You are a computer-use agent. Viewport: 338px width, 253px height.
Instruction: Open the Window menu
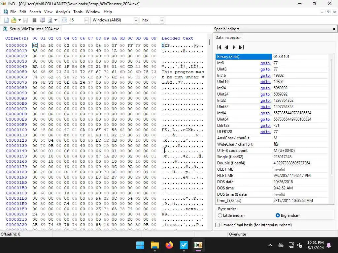pyautogui.click(x=93, y=12)
